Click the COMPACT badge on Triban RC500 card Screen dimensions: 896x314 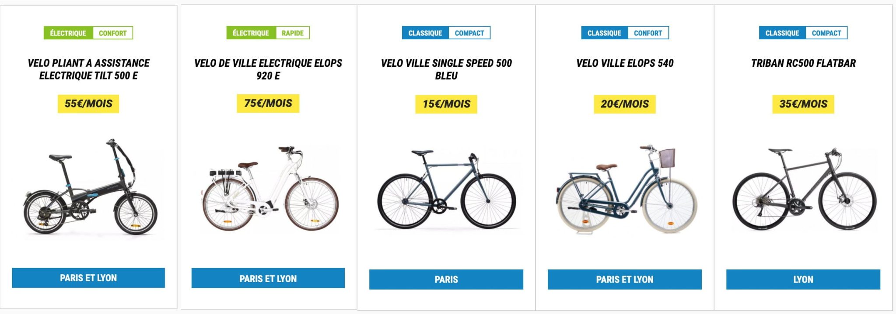click(x=826, y=32)
